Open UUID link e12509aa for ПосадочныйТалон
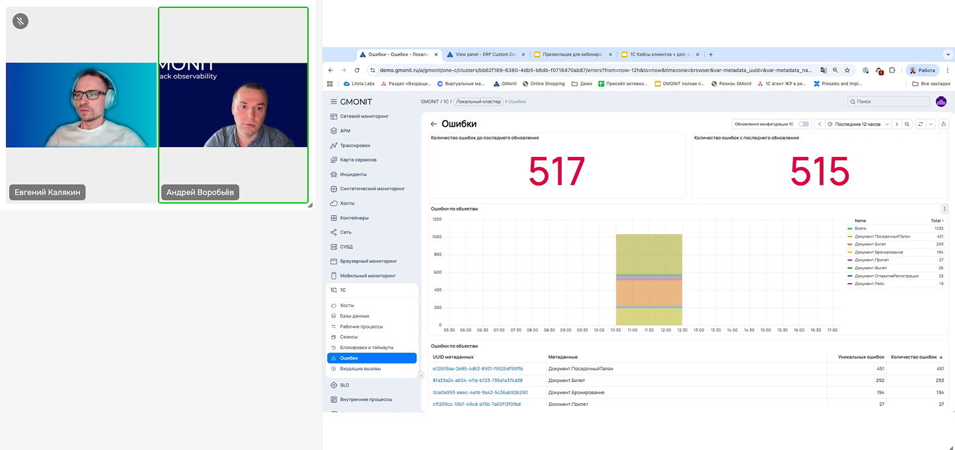955x450 pixels. [477, 369]
